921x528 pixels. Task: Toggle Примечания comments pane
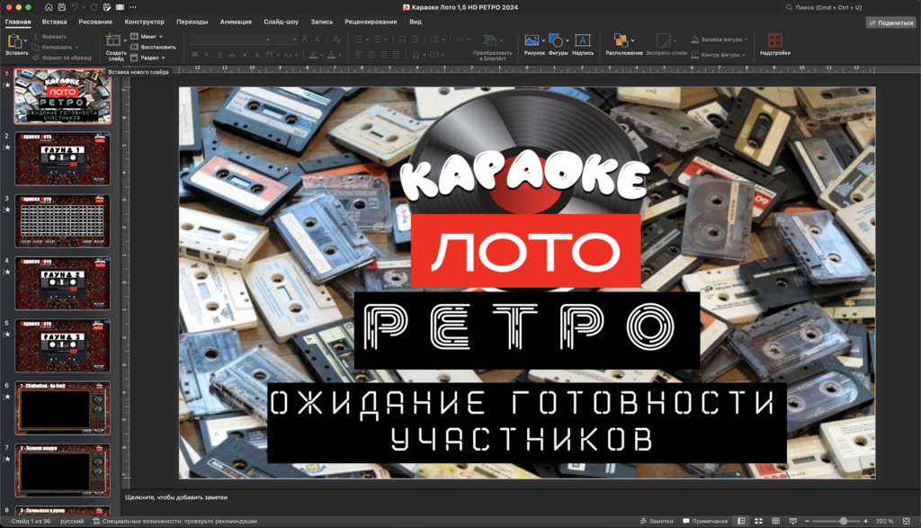coord(705,521)
